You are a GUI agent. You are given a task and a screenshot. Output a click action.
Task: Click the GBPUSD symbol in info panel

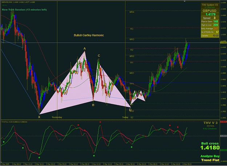(209, 11)
